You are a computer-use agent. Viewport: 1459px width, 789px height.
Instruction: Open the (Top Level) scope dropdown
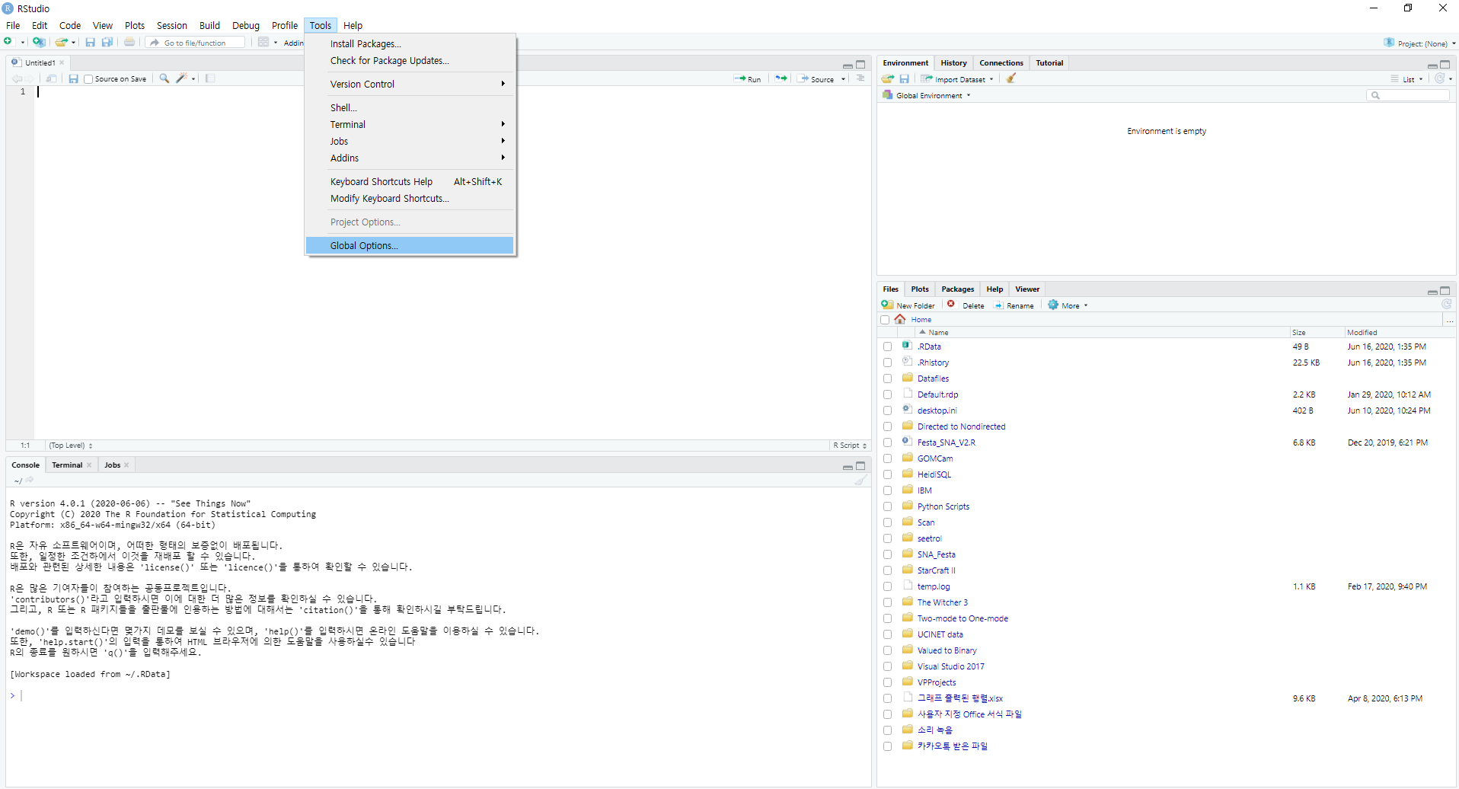tap(71, 446)
